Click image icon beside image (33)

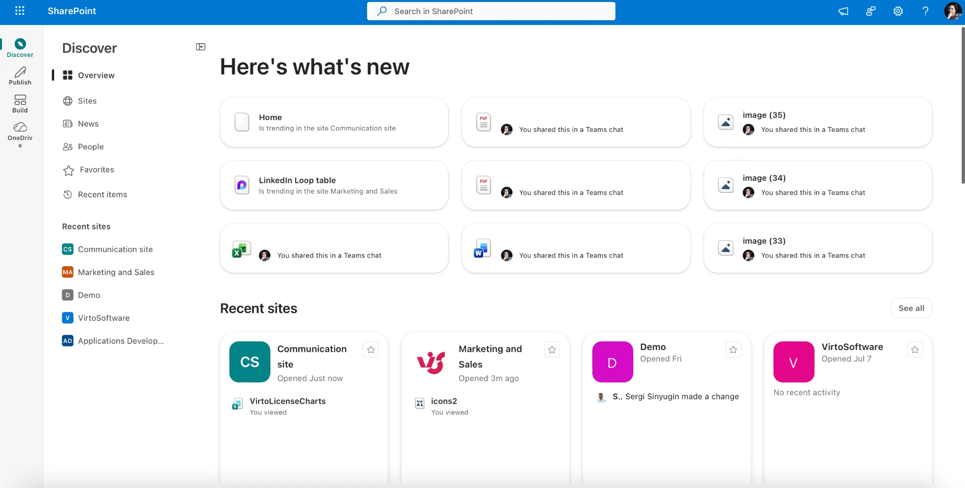(726, 248)
